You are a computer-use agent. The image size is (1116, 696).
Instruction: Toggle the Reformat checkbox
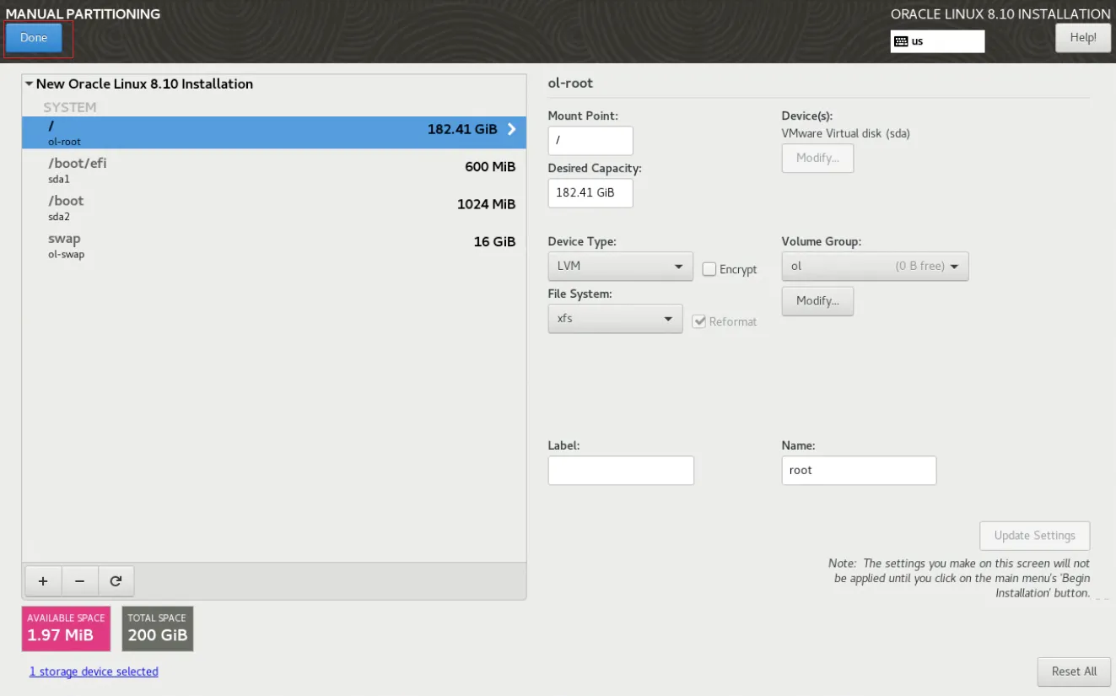click(x=698, y=321)
